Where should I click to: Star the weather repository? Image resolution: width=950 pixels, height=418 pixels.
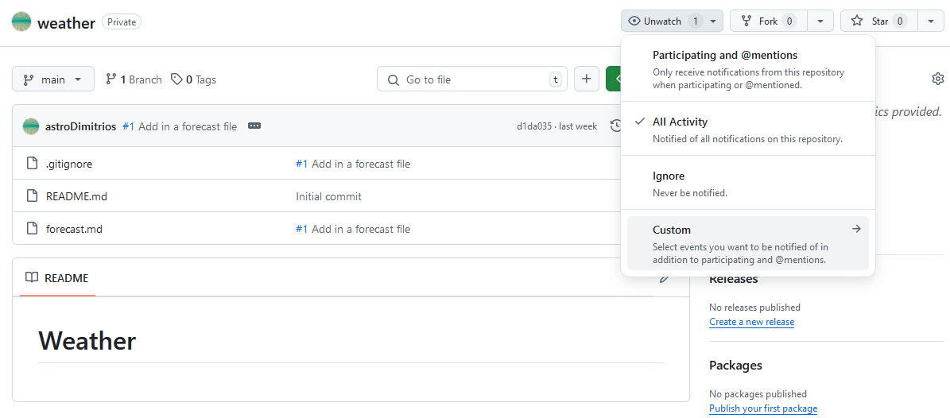(879, 21)
